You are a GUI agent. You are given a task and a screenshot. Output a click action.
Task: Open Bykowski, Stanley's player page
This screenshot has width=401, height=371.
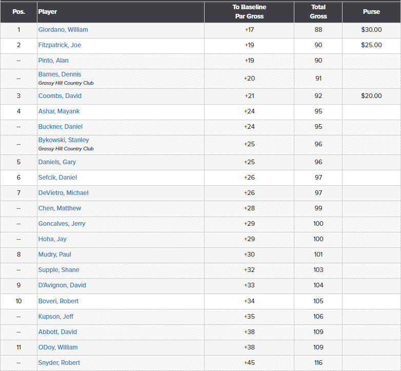coord(64,140)
